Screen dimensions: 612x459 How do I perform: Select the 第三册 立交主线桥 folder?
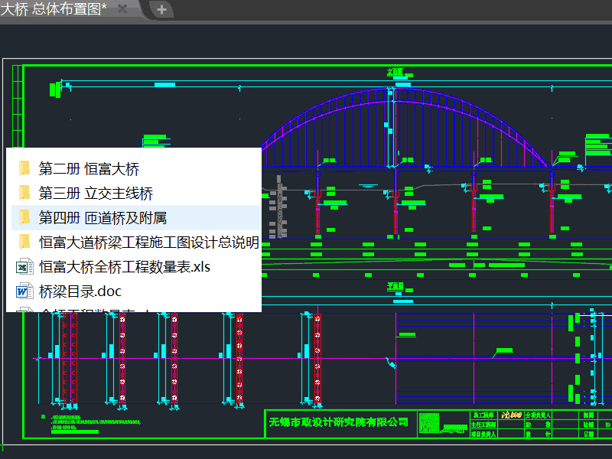96,194
